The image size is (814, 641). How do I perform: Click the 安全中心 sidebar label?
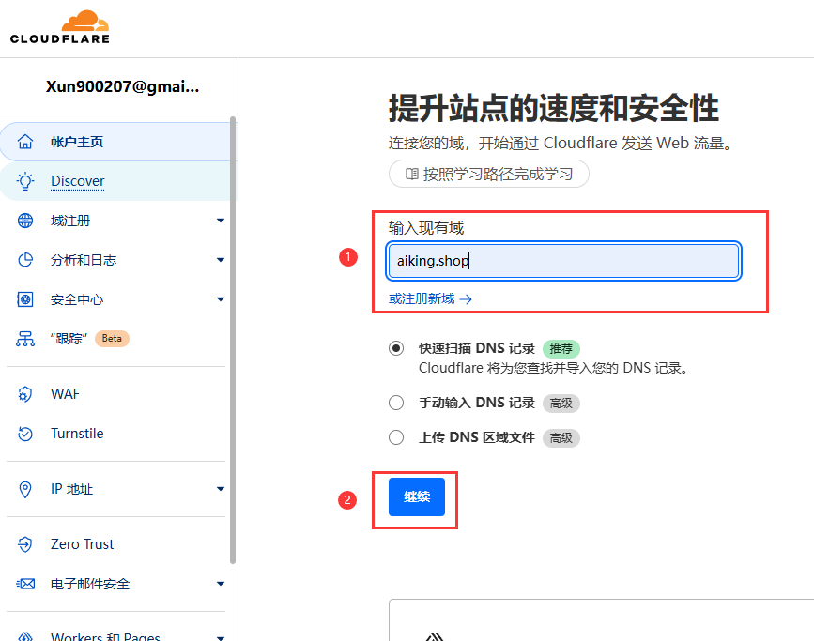click(x=77, y=299)
